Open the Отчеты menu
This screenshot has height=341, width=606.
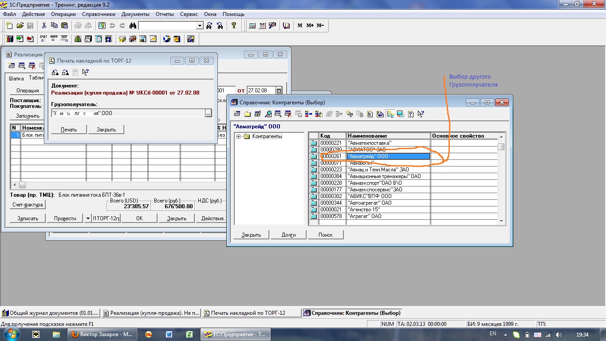click(165, 14)
